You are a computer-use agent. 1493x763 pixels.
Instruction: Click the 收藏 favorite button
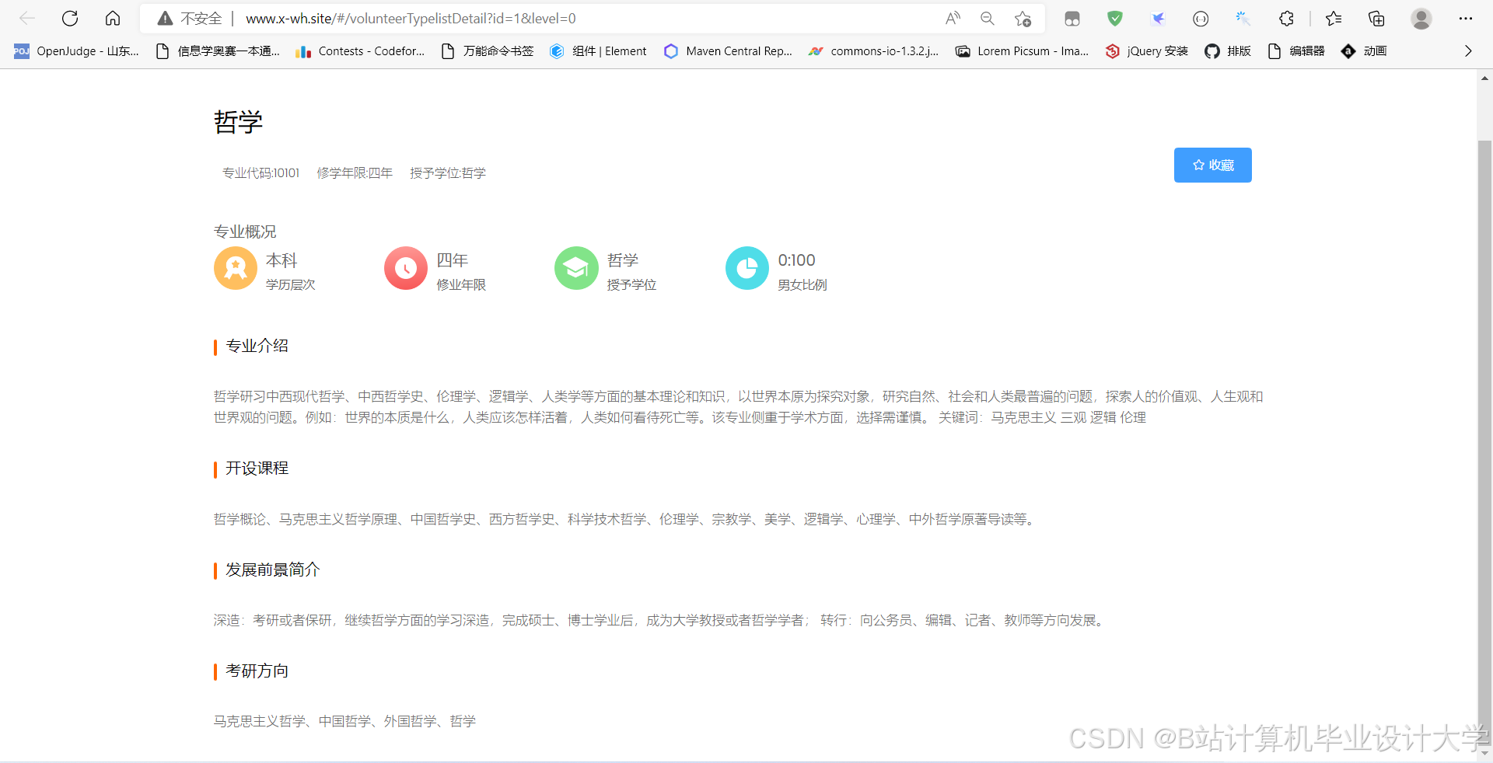point(1212,165)
